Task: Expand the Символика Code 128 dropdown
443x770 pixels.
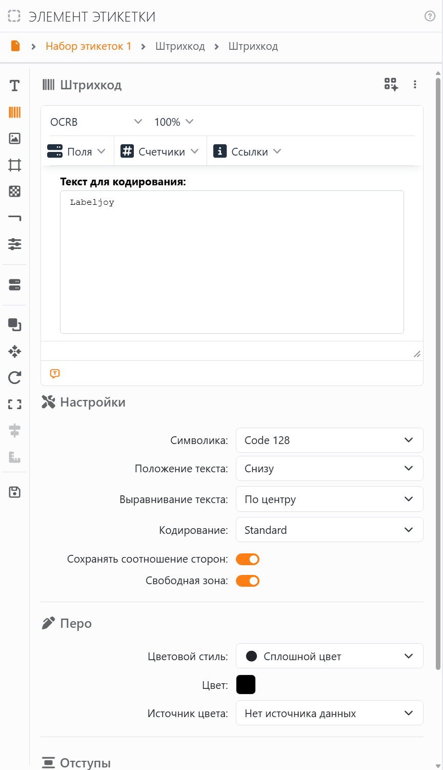Action: 329,440
